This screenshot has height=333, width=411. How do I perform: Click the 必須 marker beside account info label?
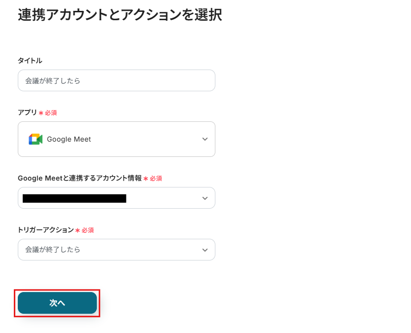[156, 179]
